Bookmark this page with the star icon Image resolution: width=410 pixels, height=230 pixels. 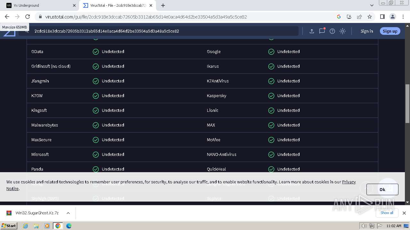coord(370,17)
